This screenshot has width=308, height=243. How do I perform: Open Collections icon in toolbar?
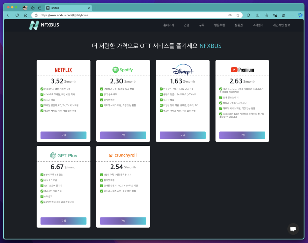(266, 15)
